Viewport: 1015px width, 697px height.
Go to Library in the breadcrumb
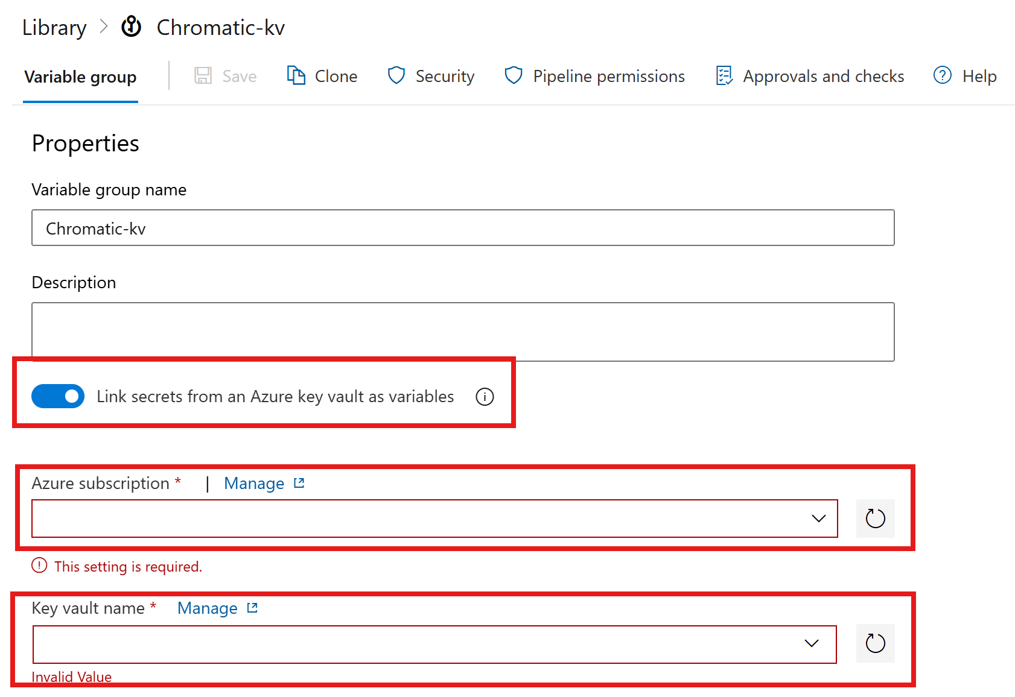point(54,28)
